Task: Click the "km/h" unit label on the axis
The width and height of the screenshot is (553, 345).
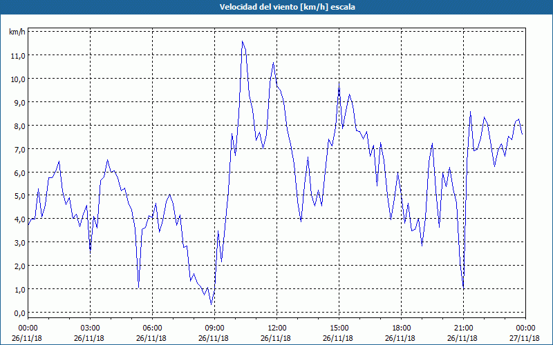Action: point(17,32)
